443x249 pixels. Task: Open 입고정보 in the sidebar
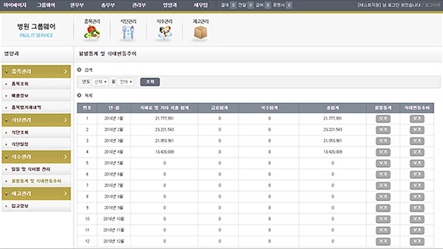point(19,206)
